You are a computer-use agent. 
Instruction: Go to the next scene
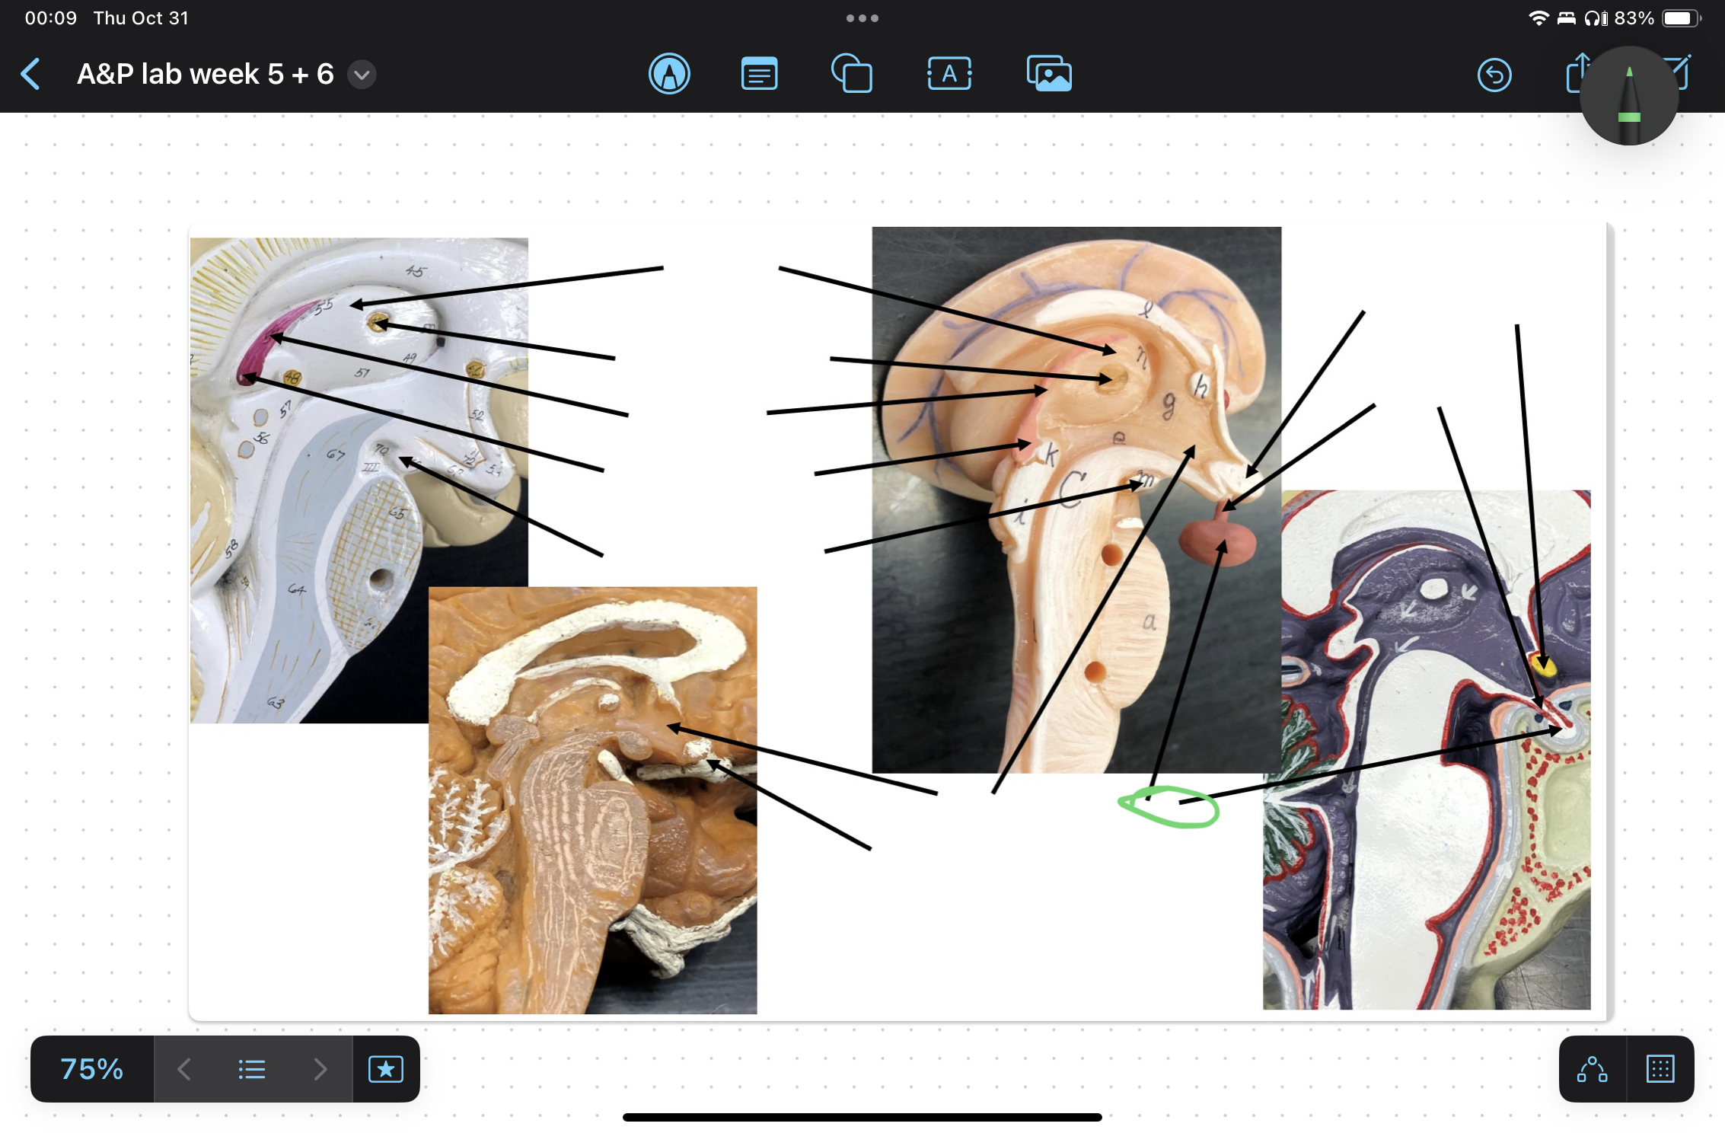pos(320,1069)
